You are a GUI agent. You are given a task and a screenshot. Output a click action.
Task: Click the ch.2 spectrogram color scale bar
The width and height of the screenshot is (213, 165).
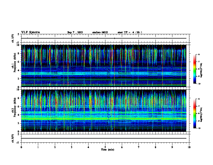click(194, 114)
